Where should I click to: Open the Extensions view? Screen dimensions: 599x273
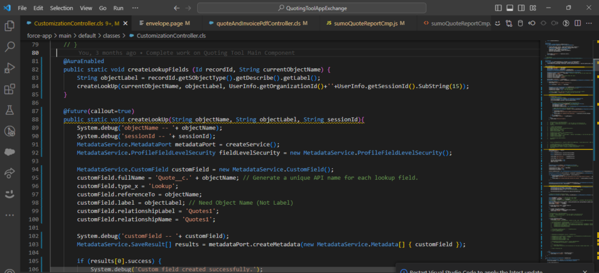[9, 89]
